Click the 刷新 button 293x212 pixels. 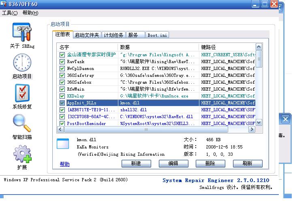(247, 163)
